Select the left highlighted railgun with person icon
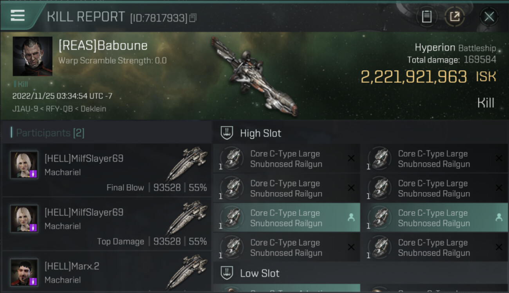 [x=287, y=218]
